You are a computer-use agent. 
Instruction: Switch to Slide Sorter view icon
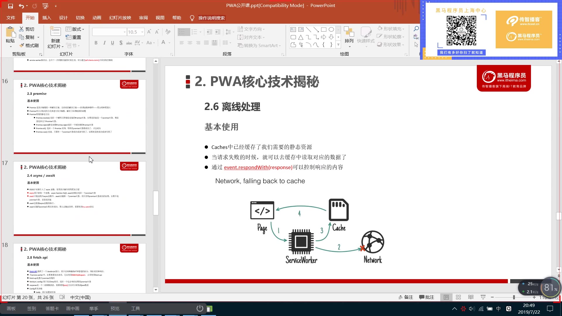(x=458, y=297)
